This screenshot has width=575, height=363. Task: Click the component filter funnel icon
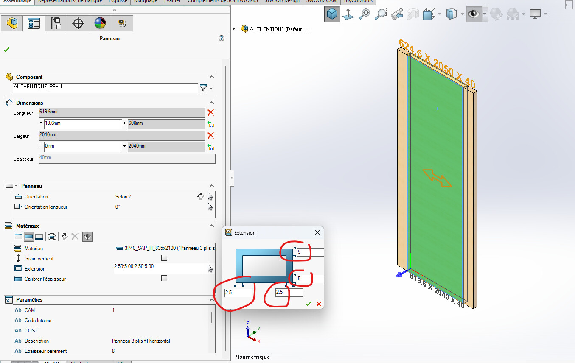pyautogui.click(x=204, y=88)
